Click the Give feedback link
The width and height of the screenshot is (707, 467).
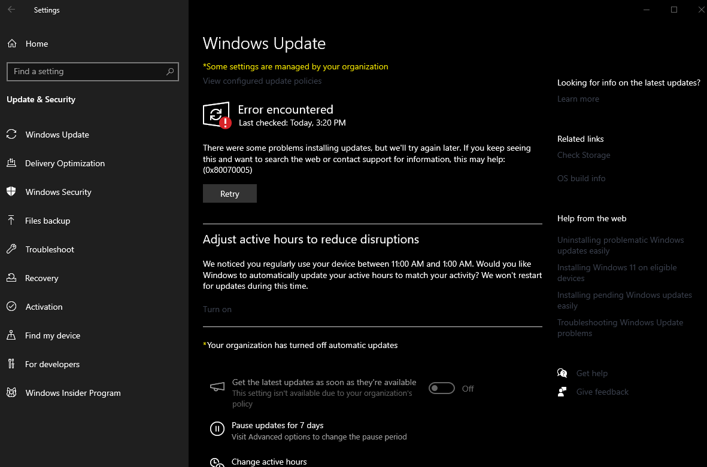pyautogui.click(x=602, y=392)
